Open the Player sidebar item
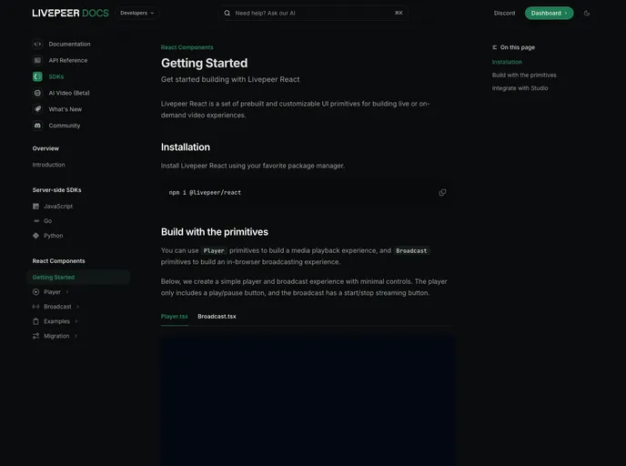626x466 pixels. [52, 292]
